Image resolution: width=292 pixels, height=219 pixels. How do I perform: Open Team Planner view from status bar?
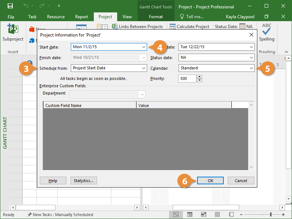click(x=203, y=215)
